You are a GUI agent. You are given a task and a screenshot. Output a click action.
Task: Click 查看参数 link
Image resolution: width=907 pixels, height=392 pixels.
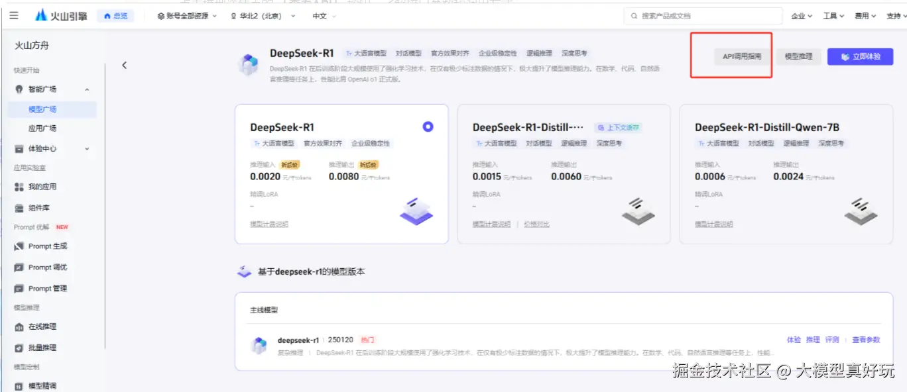866,340
